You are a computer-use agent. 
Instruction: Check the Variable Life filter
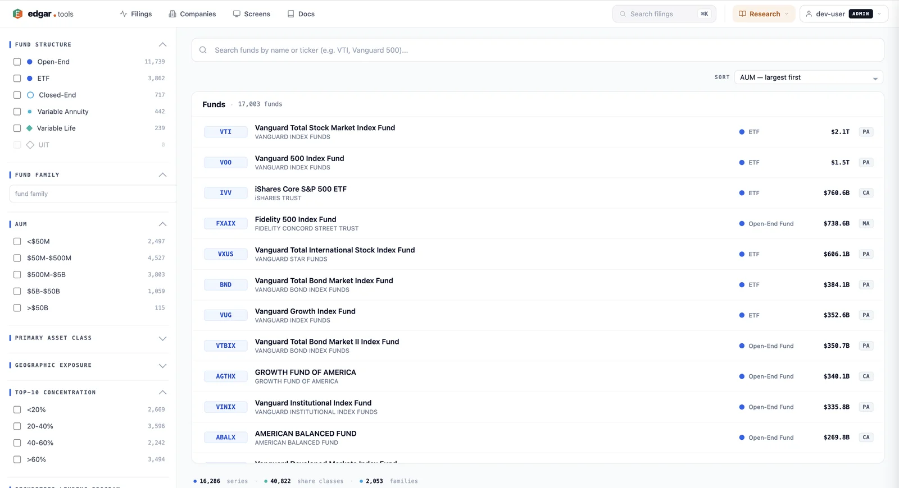[17, 128]
